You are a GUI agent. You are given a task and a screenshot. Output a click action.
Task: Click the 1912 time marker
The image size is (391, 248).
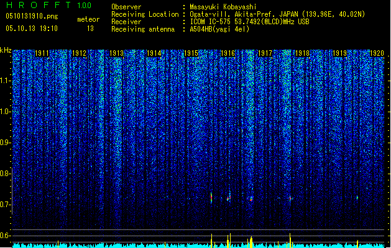point(79,53)
